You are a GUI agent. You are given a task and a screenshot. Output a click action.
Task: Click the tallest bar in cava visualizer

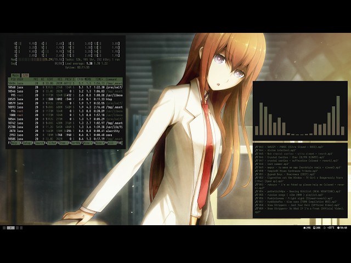(338, 116)
